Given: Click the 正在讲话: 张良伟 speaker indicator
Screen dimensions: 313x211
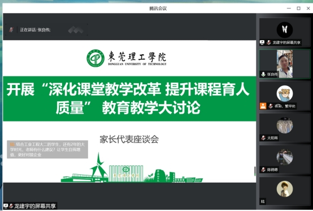Looking at the screenshot, I should (35, 30).
